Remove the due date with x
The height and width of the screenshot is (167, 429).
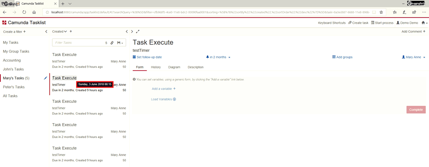click(229, 57)
